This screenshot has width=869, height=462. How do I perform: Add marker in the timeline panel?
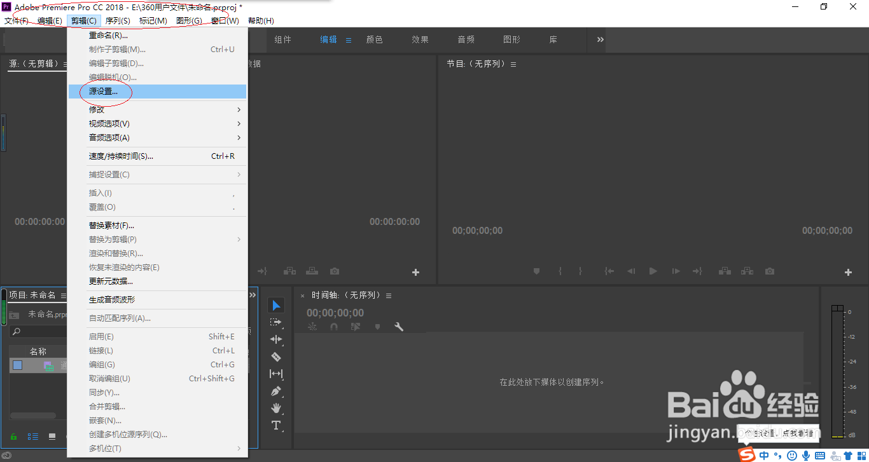click(377, 327)
